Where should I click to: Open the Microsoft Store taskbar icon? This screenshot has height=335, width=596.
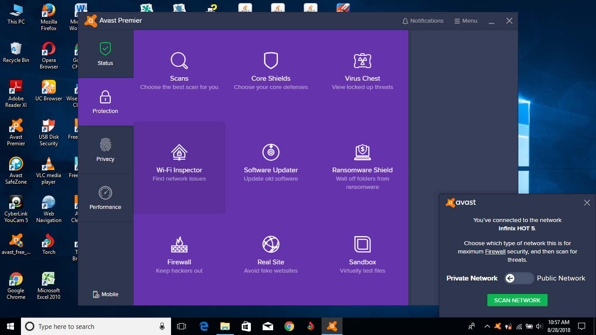(247, 326)
